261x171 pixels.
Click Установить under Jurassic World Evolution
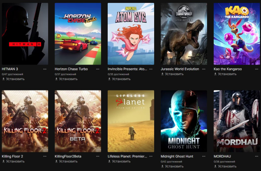pos(172,74)
